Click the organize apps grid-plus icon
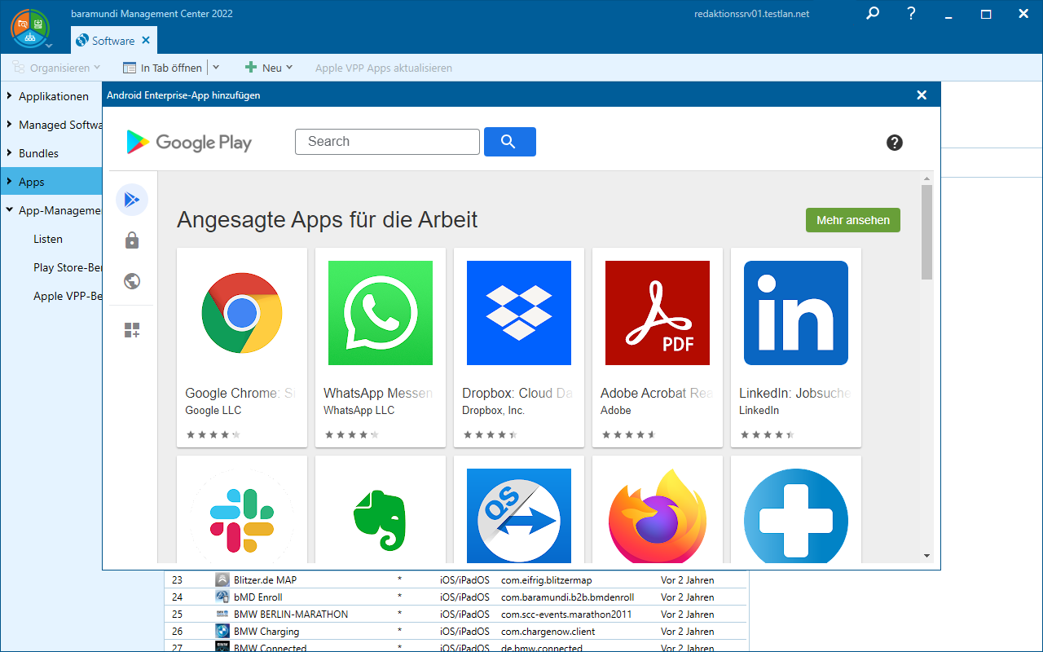The height and width of the screenshot is (652, 1043). click(x=132, y=330)
